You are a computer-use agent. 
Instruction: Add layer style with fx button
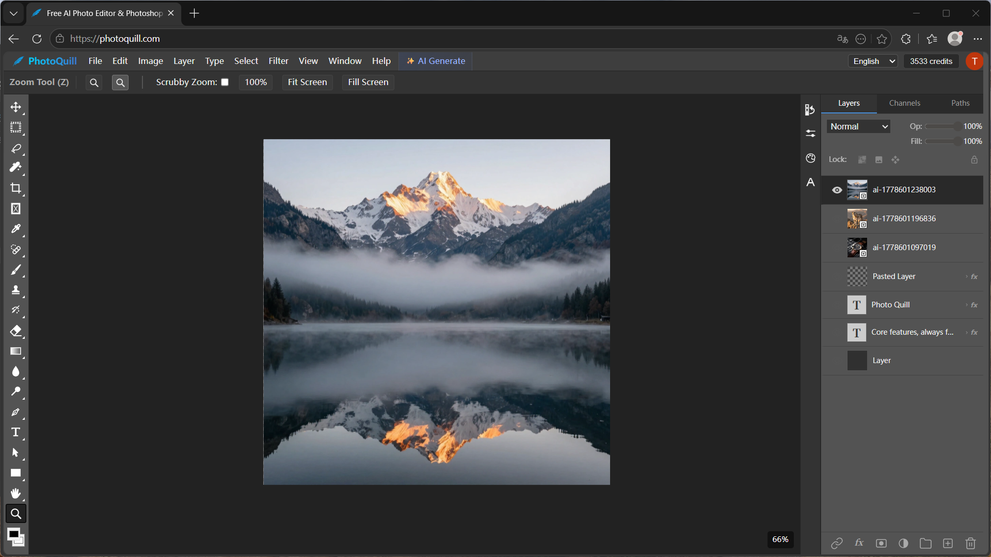(859, 543)
